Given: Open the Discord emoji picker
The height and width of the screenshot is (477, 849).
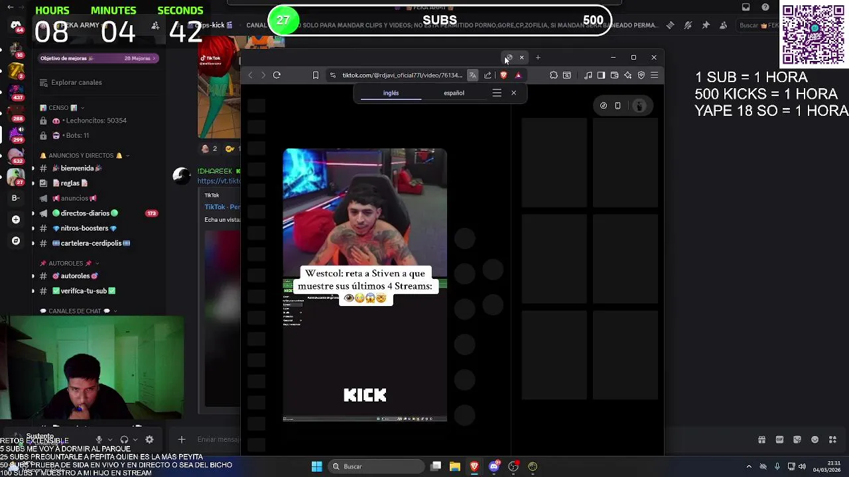Looking at the screenshot, I should coord(815,439).
